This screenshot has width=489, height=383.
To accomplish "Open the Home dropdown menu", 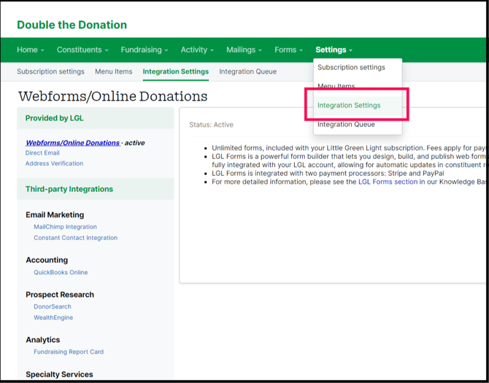I will tap(31, 50).
